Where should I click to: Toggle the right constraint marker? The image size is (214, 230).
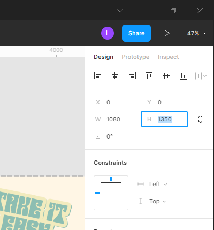coord(125,193)
